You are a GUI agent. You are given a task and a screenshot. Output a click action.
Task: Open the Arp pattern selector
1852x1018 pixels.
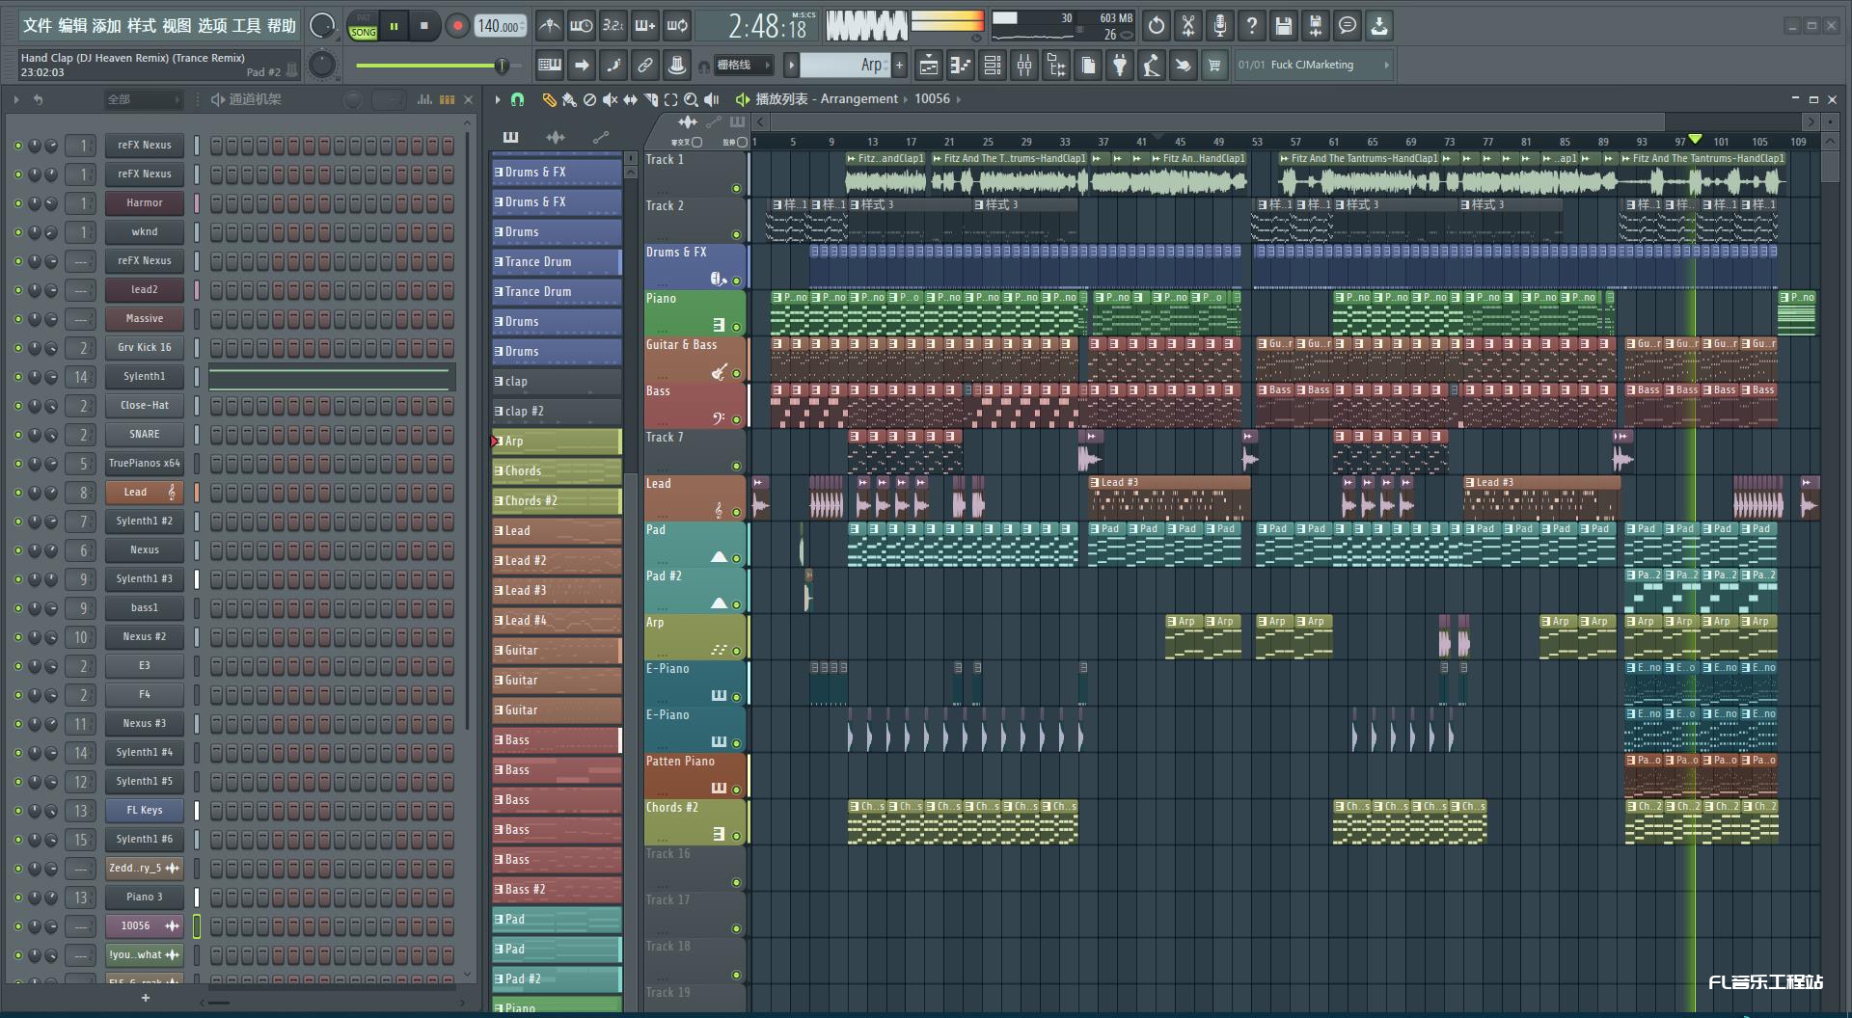843,66
